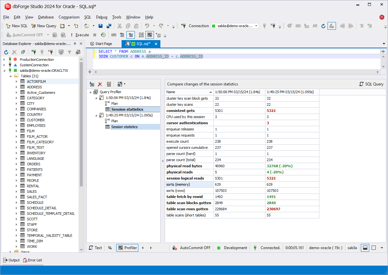Click the New Query button
Image resolution: width=388 pixels, height=275 pixels.
pyautogui.click(x=44, y=26)
